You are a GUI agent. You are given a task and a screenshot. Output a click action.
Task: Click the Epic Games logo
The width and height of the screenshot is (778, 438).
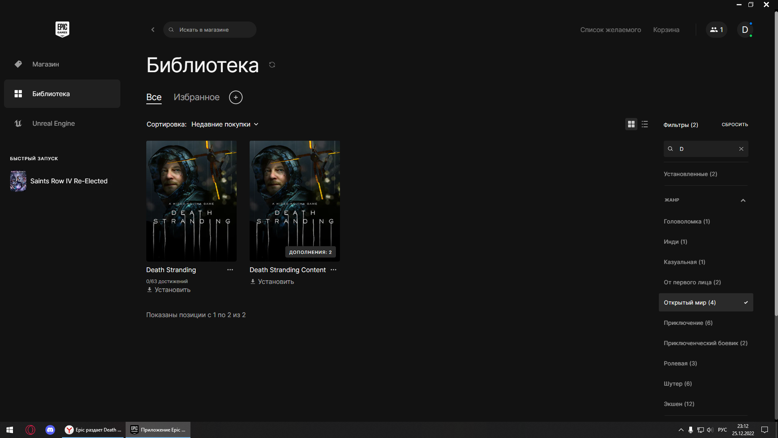pos(62,29)
